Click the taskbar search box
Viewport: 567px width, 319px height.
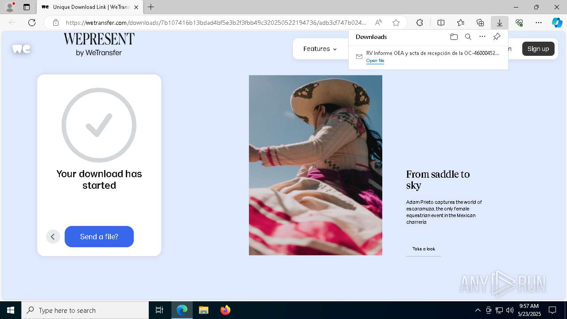coord(85,310)
